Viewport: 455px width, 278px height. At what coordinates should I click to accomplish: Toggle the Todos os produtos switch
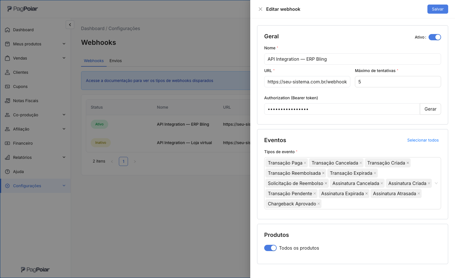tap(270, 248)
